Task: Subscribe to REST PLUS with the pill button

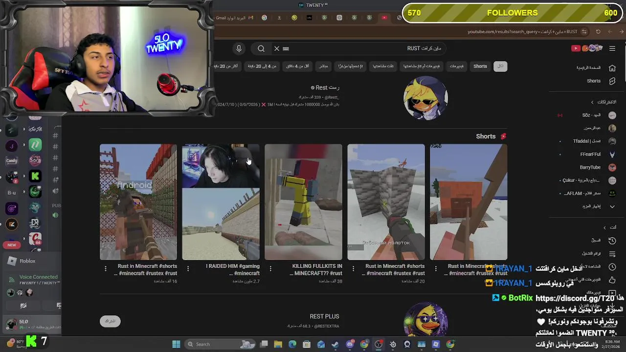Action: point(110,321)
